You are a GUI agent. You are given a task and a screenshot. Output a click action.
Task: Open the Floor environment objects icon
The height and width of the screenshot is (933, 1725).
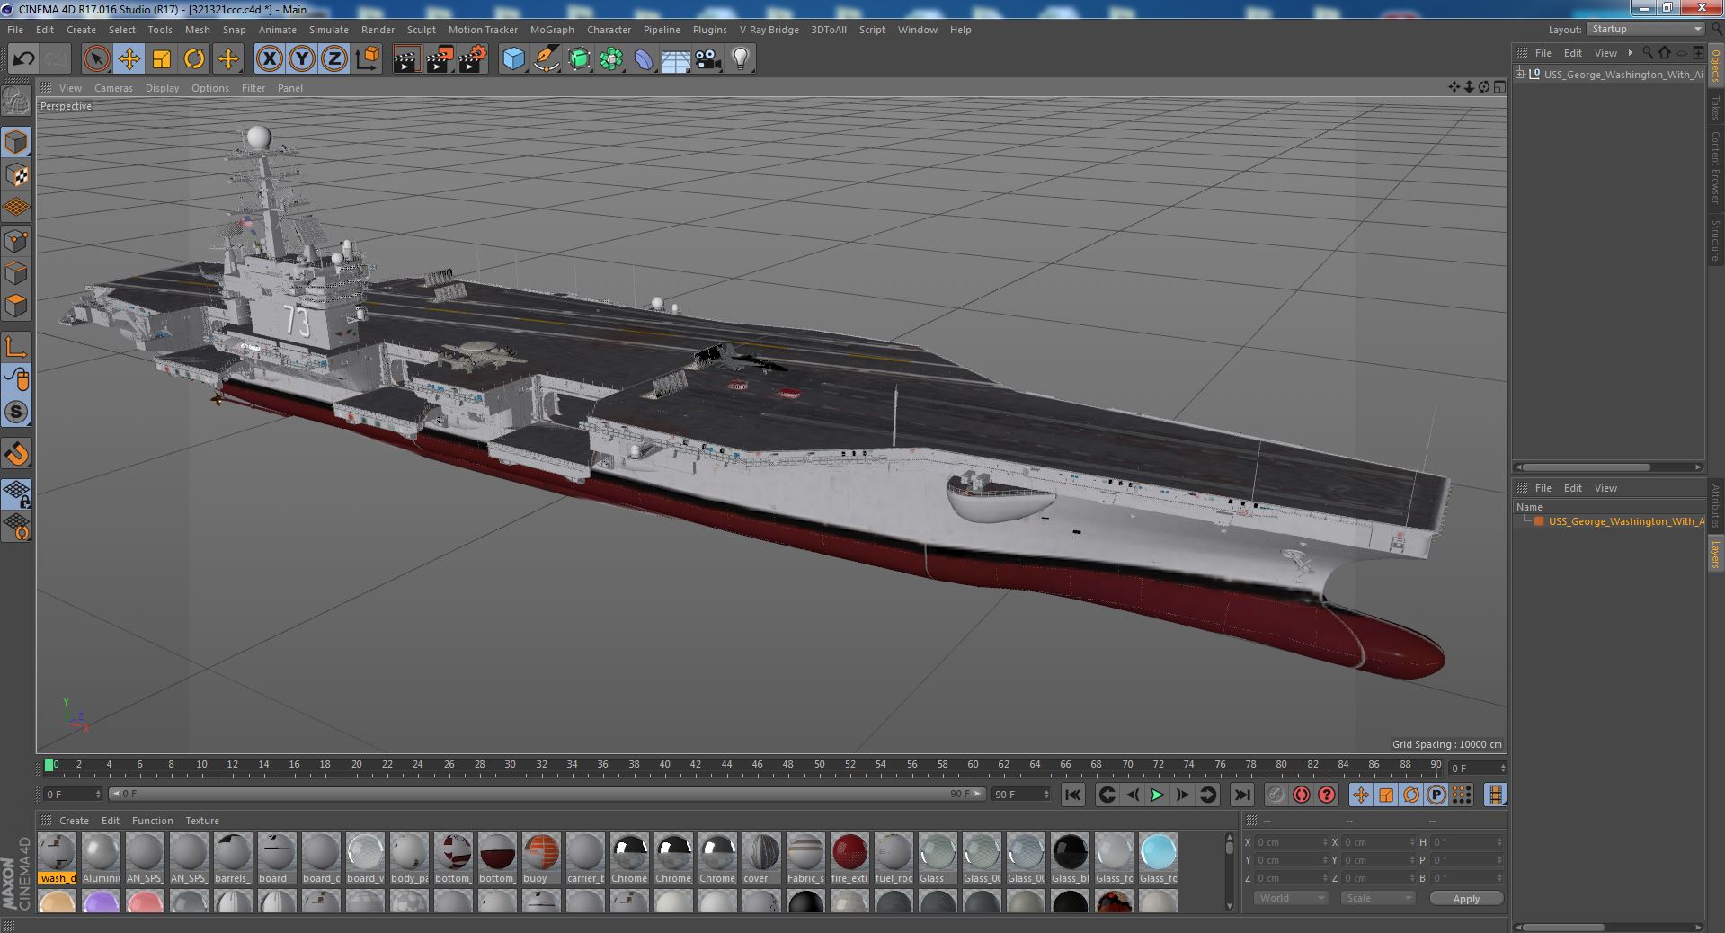[676, 59]
